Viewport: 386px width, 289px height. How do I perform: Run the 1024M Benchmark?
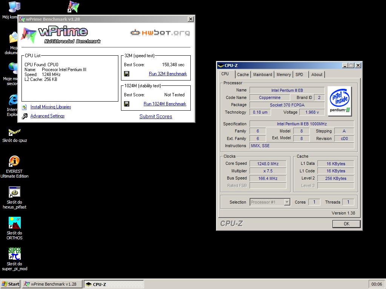165,104
